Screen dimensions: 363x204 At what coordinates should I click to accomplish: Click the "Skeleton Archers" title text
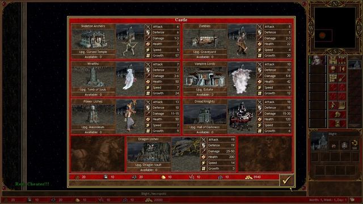pyautogui.click(x=93, y=26)
